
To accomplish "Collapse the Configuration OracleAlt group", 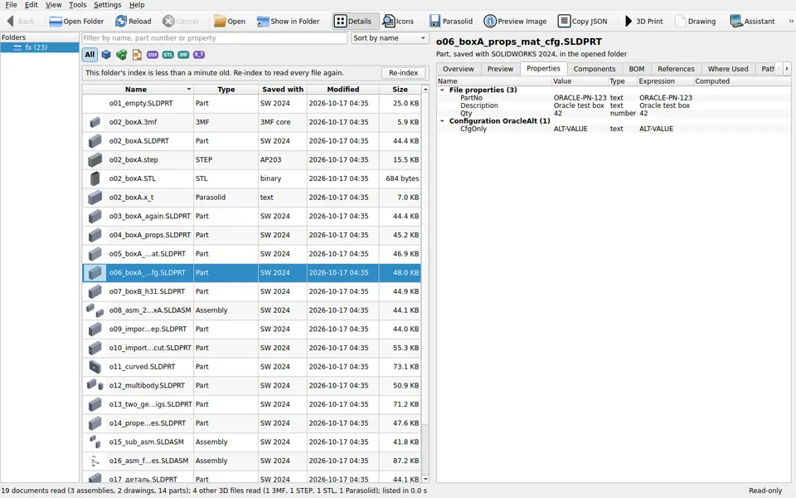I will click(x=442, y=121).
